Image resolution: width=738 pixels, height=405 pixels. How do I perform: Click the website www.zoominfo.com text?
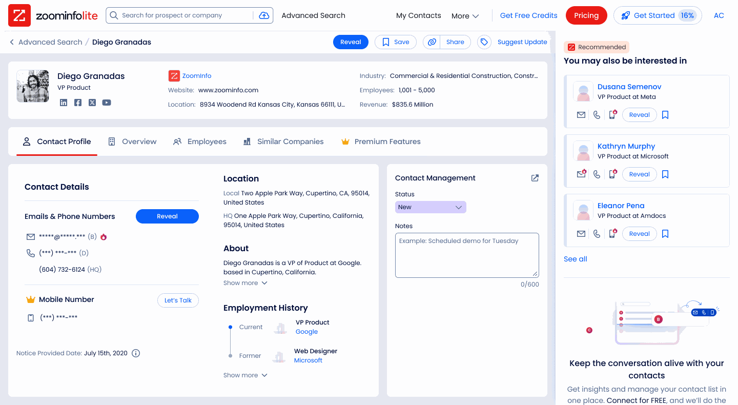click(228, 90)
